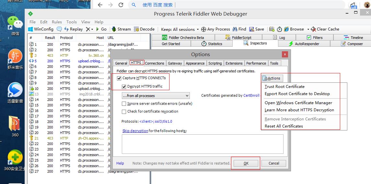Viewport: 371px width, 184px height.
Task: Open the File menu
Action: coord(32,22)
